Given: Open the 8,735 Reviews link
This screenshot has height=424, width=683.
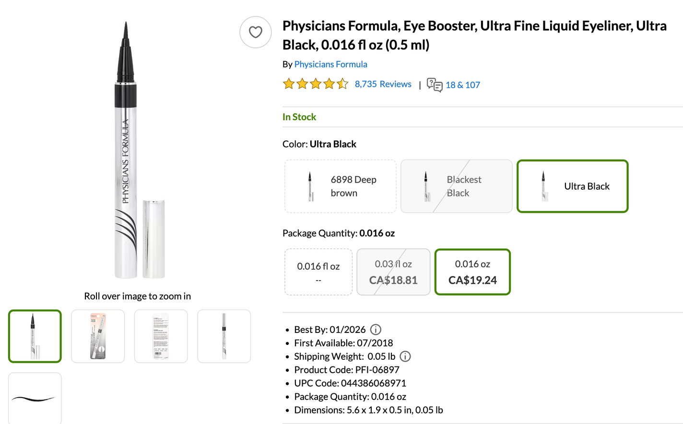Looking at the screenshot, I should 383,84.
